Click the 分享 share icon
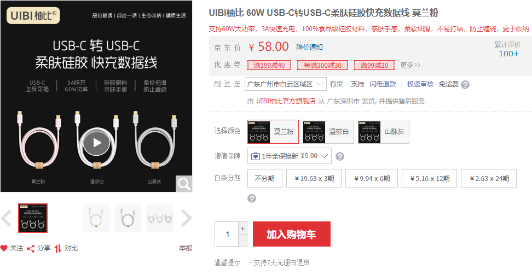The width and height of the screenshot is (532, 275). pos(31,249)
